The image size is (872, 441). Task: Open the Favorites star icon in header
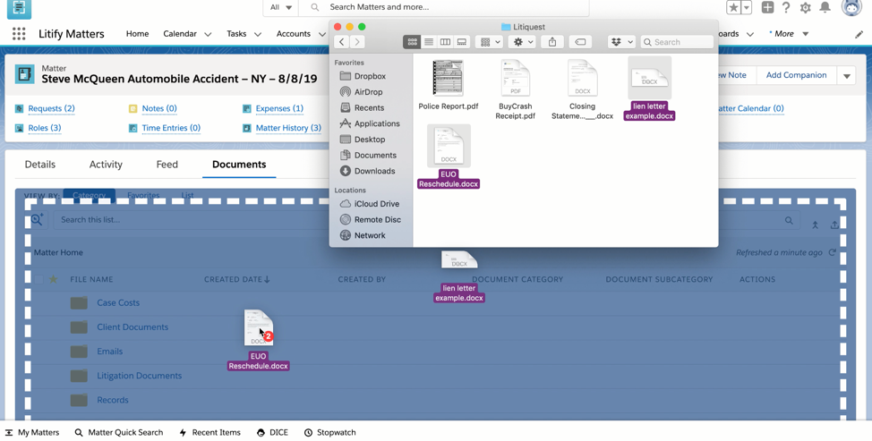coord(733,7)
